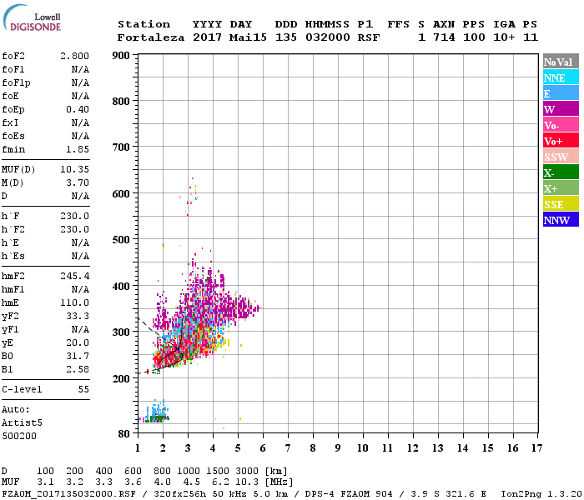This screenshot has height=500, width=584.
Task: Click the year 2017 in header
Action: 207,37
